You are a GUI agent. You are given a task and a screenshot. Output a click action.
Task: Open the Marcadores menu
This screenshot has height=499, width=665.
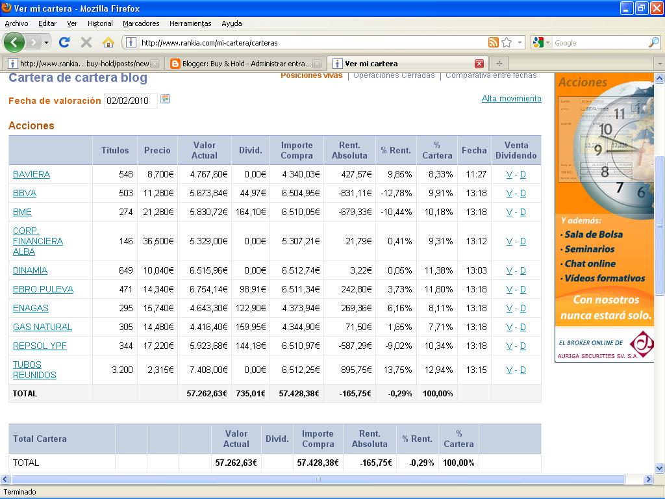pyautogui.click(x=141, y=23)
